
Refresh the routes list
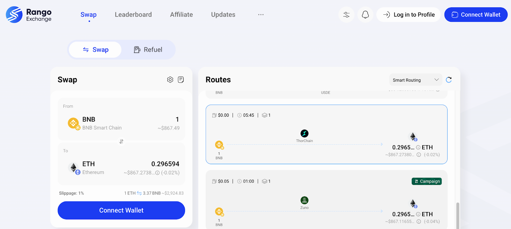449,80
